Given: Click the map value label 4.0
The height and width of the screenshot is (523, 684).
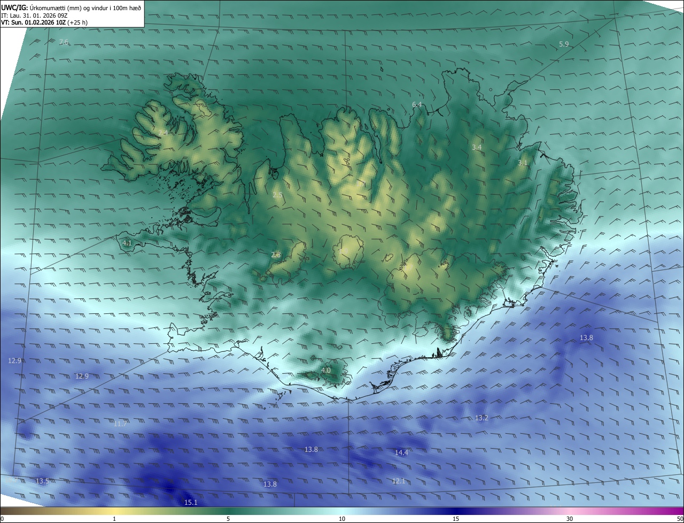Looking at the screenshot, I should 325,370.
